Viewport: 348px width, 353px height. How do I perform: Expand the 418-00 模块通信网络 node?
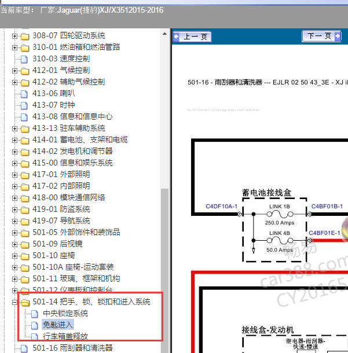(14, 198)
